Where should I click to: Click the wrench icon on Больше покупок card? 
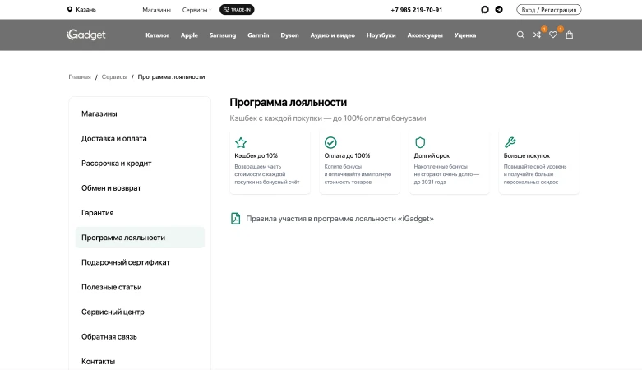tap(510, 142)
